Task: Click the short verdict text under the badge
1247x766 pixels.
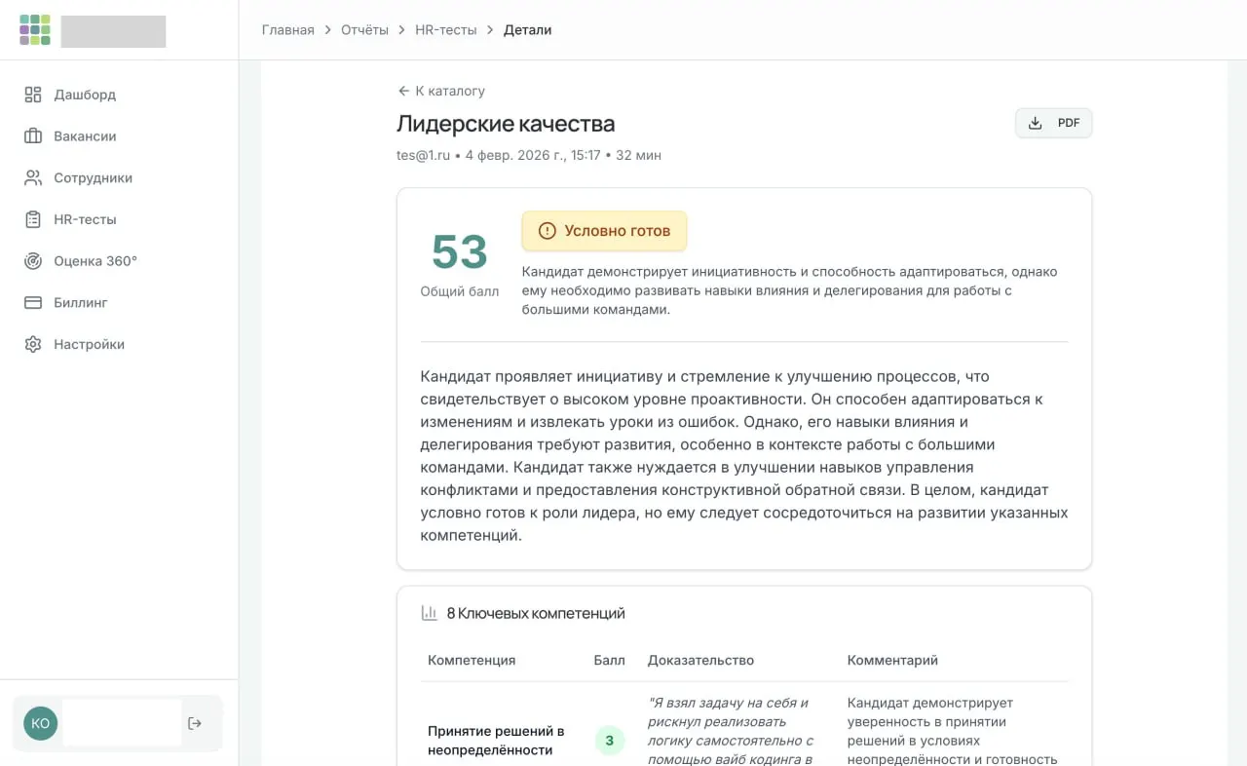Action: (789, 290)
